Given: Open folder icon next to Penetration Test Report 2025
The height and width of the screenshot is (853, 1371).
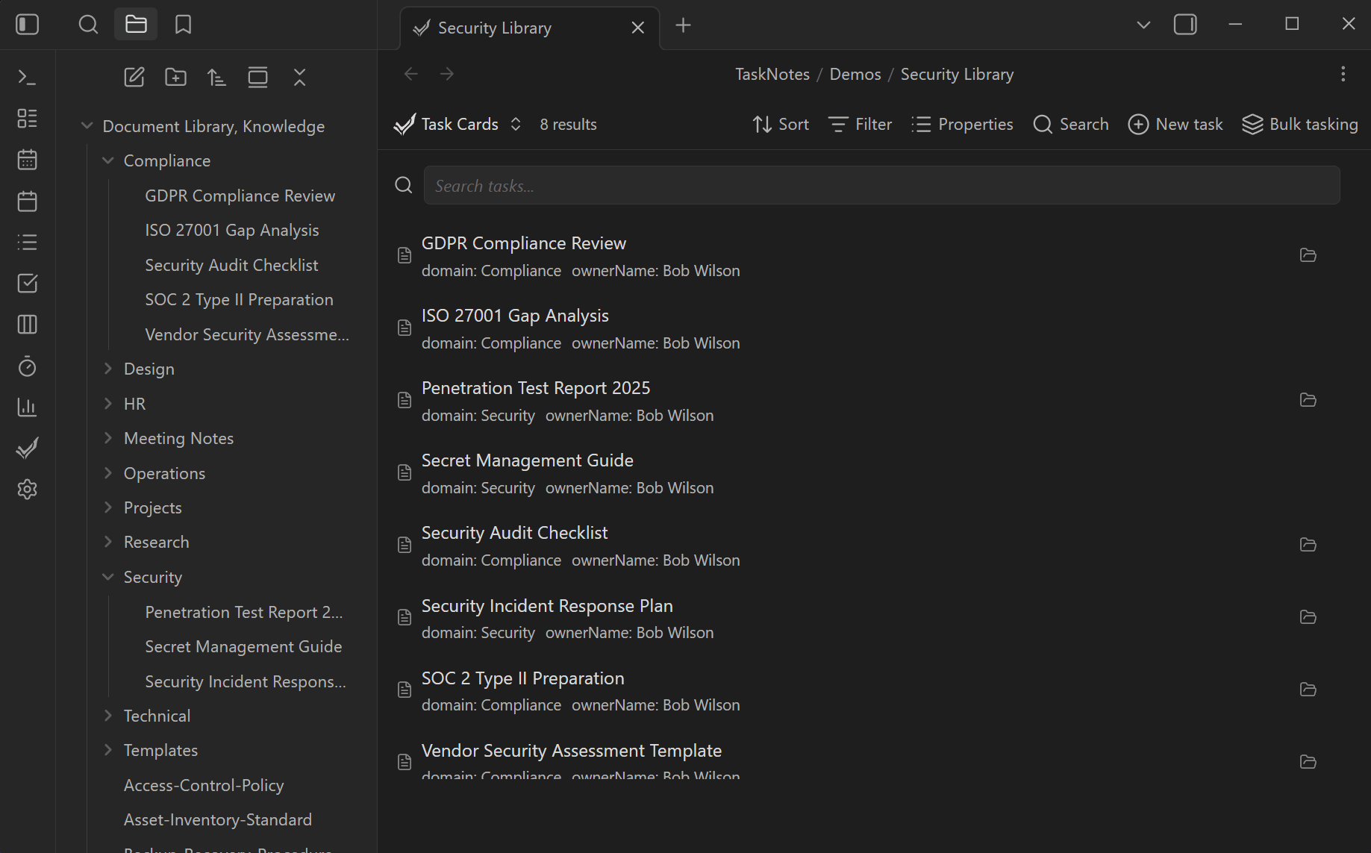Looking at the screenshot, I should tap(1308, 400).
